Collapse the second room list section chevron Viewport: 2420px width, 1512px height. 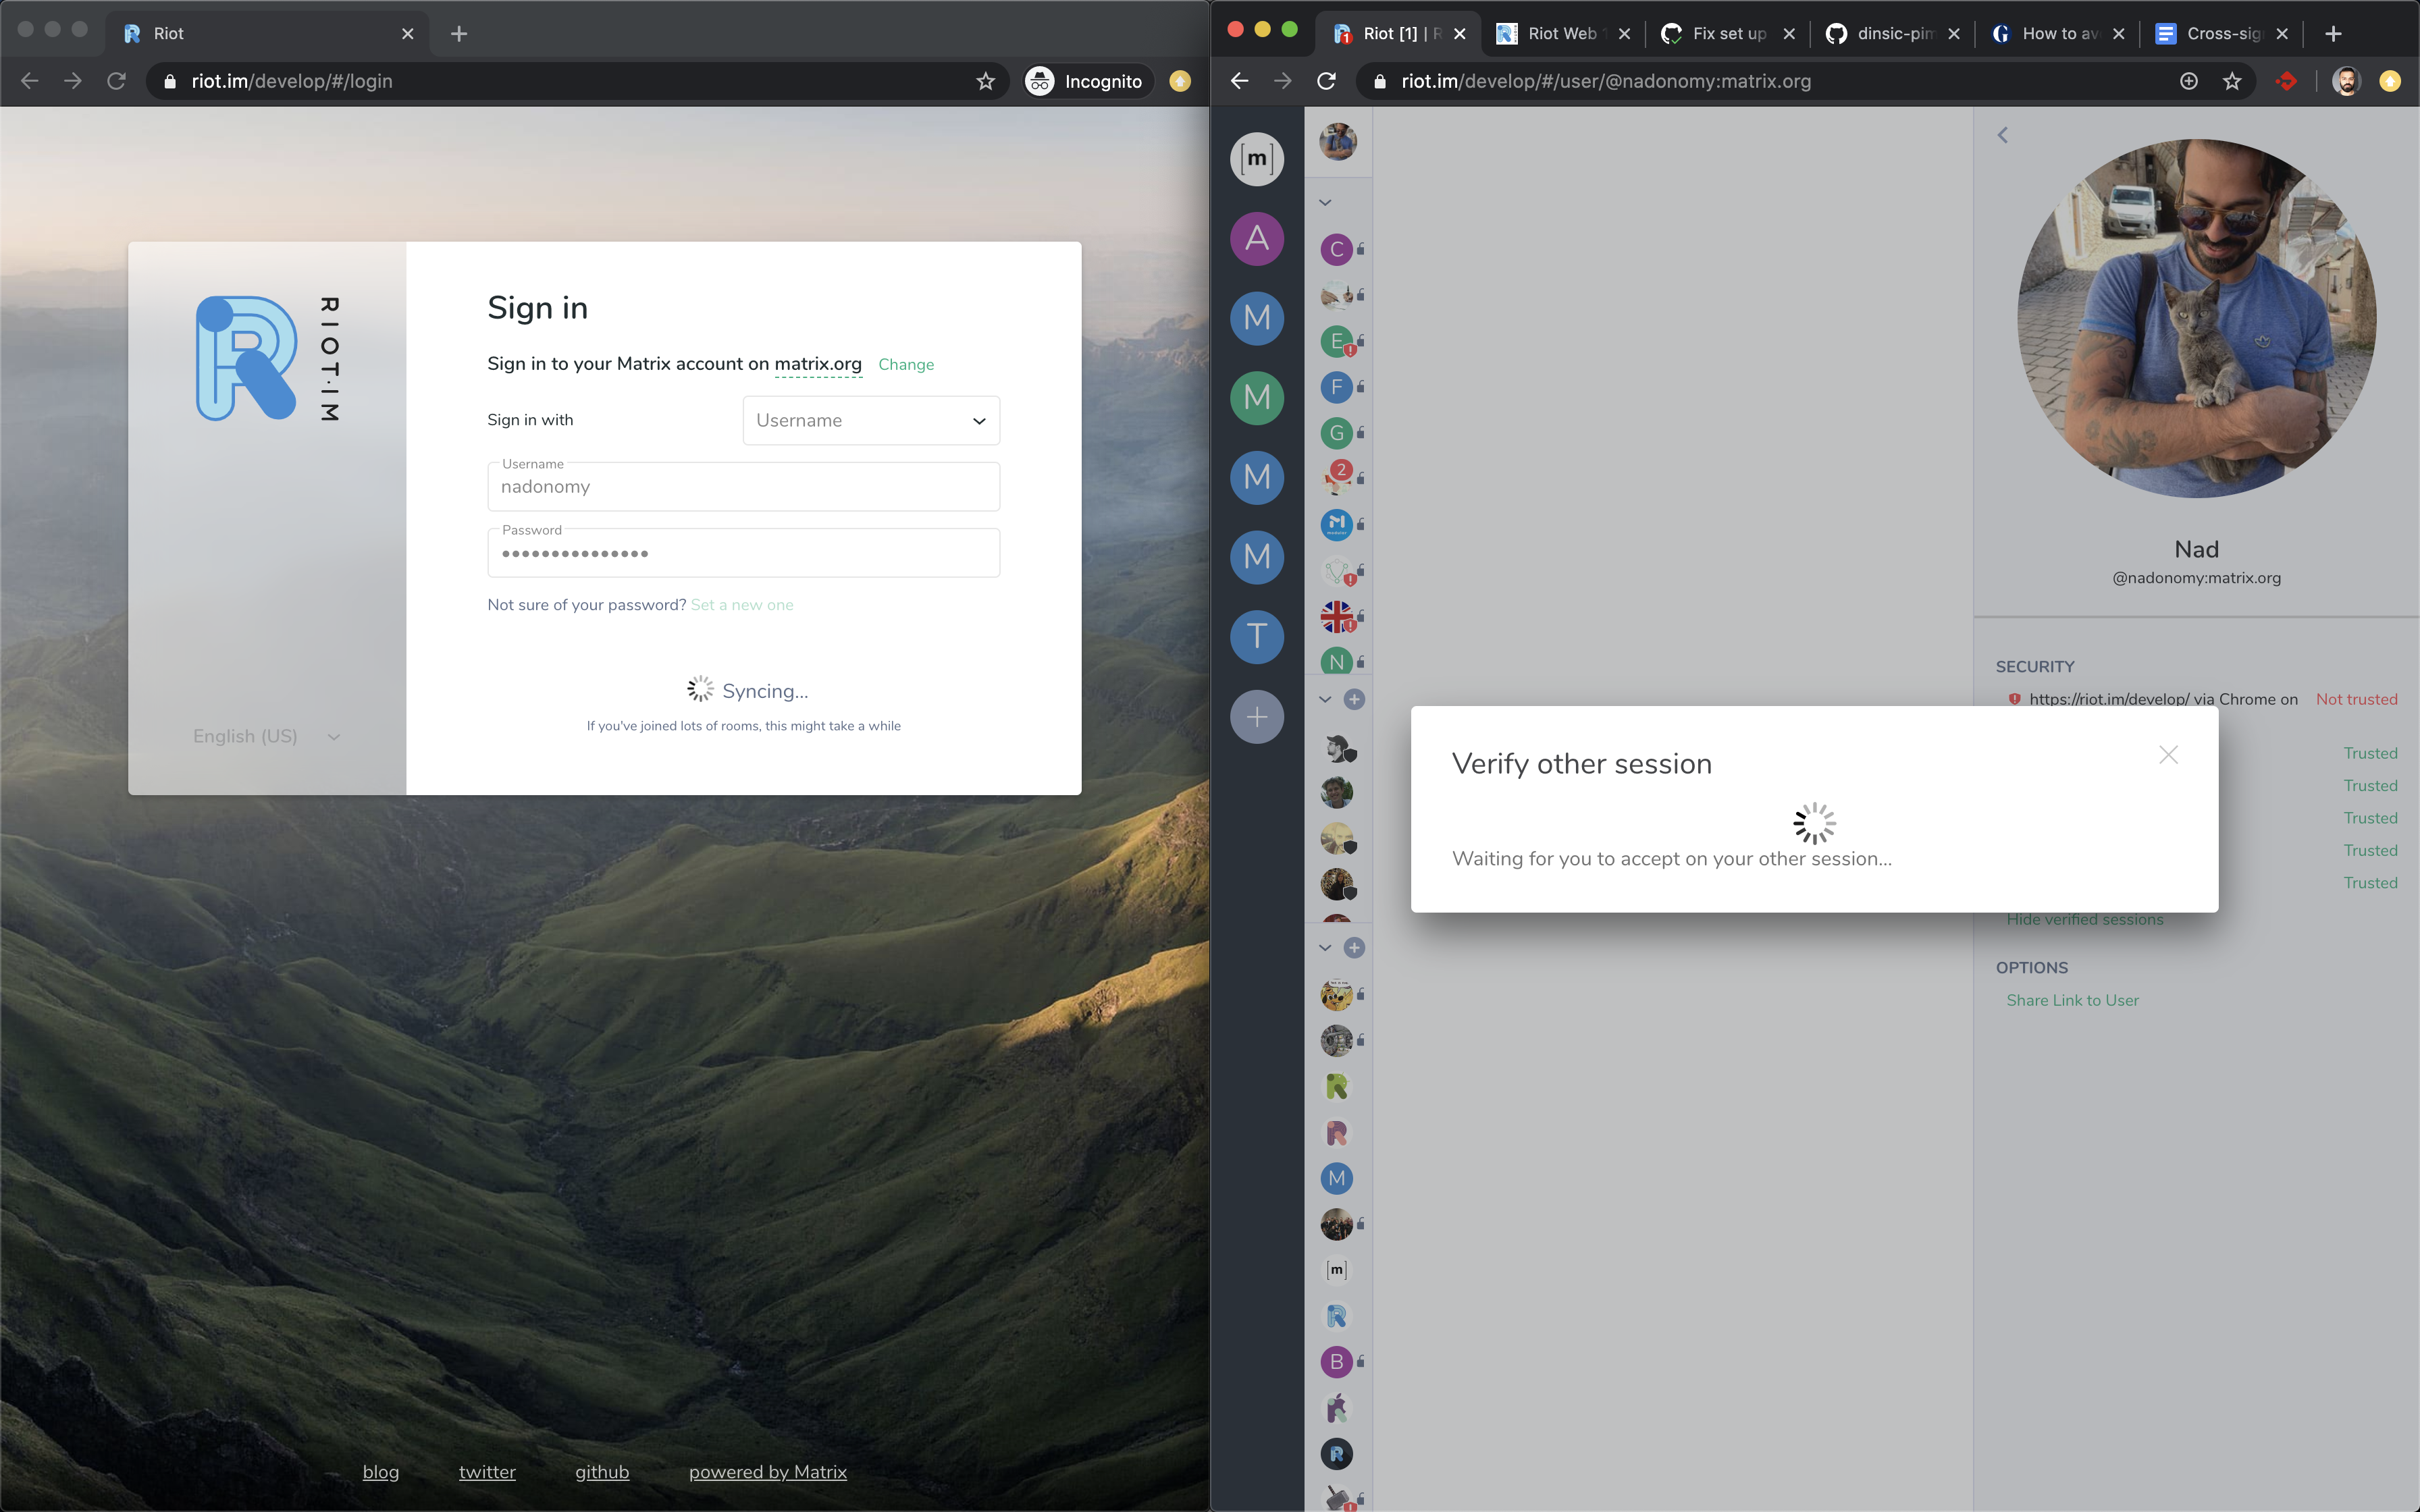tap(1325, 700)
